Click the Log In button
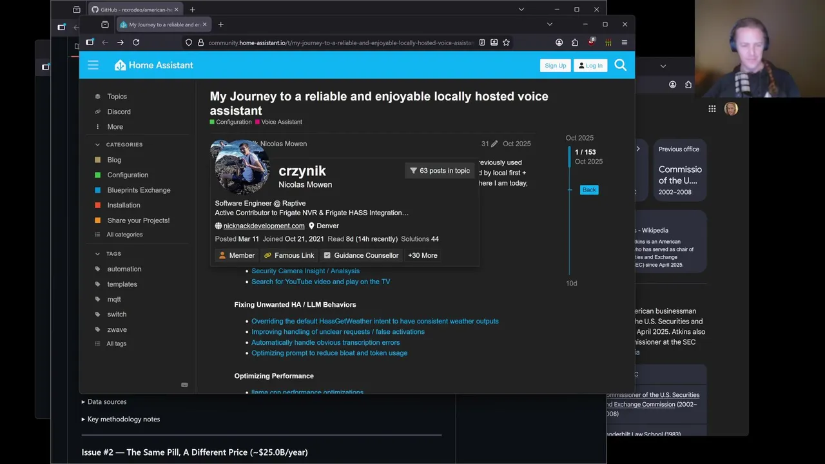This screenshot has height=464, width=825. point(590,65)
